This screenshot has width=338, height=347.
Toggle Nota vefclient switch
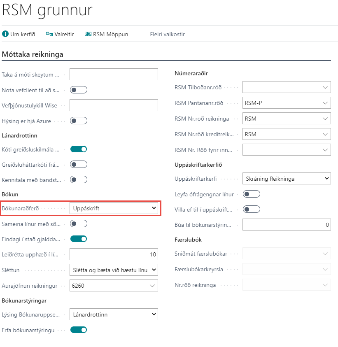pos(79,90)
